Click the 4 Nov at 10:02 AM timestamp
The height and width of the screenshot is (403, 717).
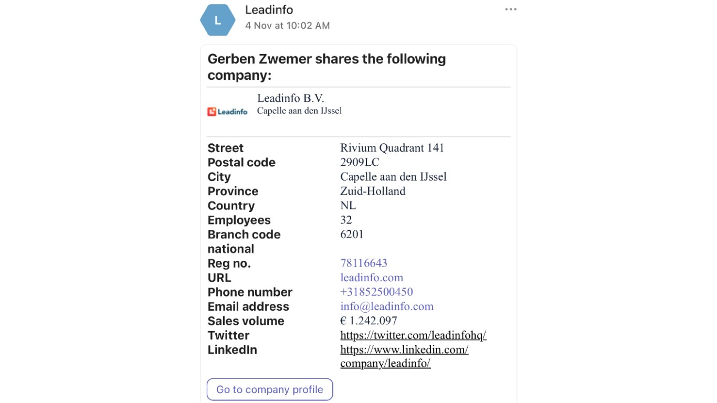287,25
